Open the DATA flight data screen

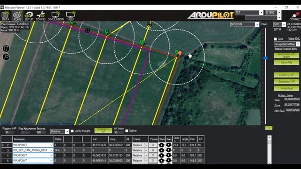[5, 15]
